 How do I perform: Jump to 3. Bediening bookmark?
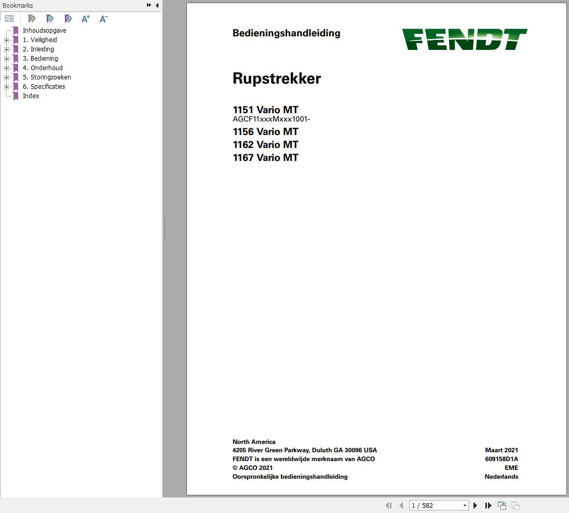[x=40, y=59]
